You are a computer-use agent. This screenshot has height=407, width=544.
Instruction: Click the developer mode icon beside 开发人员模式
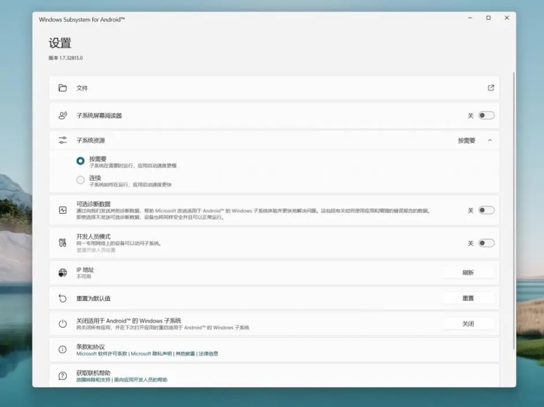click(64, 242)
